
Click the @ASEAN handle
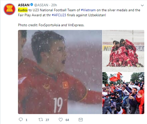41,5
